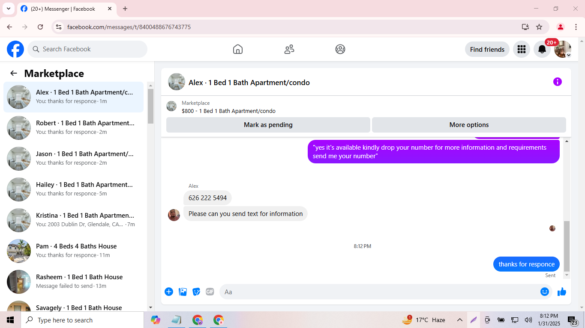Click Alex's avatar beside the message
585x328 pixels.
pyautogui.click(x=174, y=215)
